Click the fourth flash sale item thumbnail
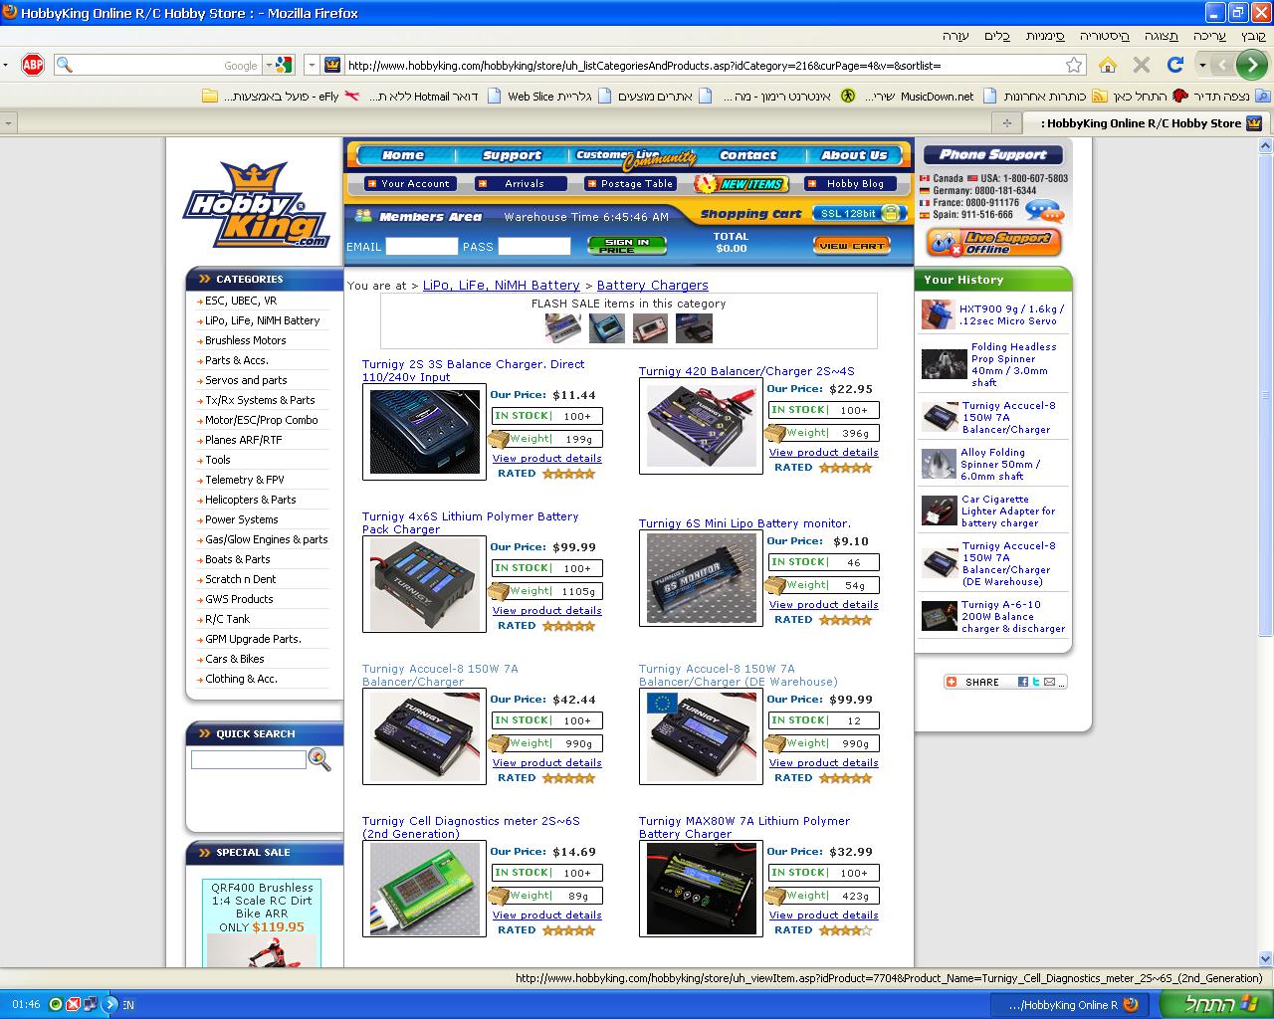 coord(694,327)
